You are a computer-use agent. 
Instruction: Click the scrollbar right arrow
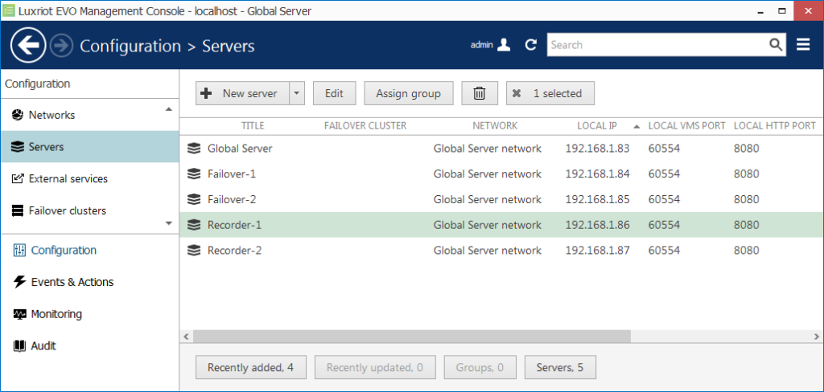[x=817, y=336]
